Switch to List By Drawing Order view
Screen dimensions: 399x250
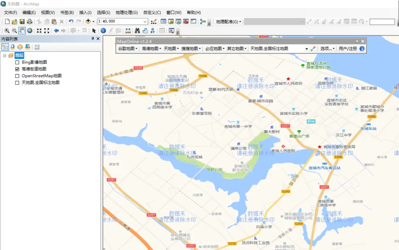5,47
